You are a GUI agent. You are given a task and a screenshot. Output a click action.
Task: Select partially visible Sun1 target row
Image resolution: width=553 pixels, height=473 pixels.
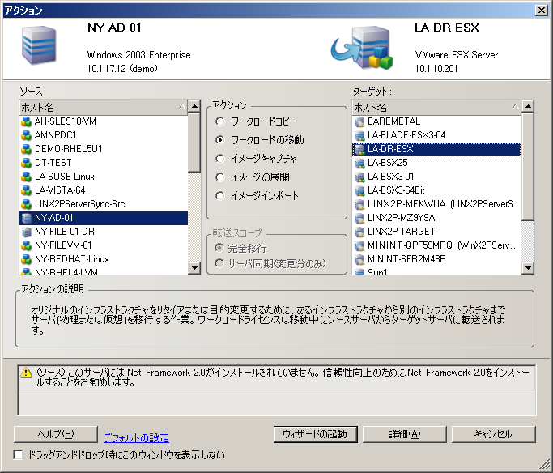436,271
